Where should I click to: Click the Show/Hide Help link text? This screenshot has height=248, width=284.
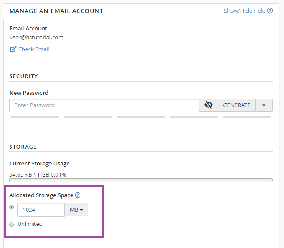coord(244,11)
